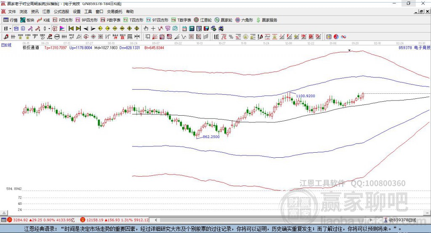Open the 板块 sector view
431x233 pixels.
pyautogui.click(x=27, y=20)
